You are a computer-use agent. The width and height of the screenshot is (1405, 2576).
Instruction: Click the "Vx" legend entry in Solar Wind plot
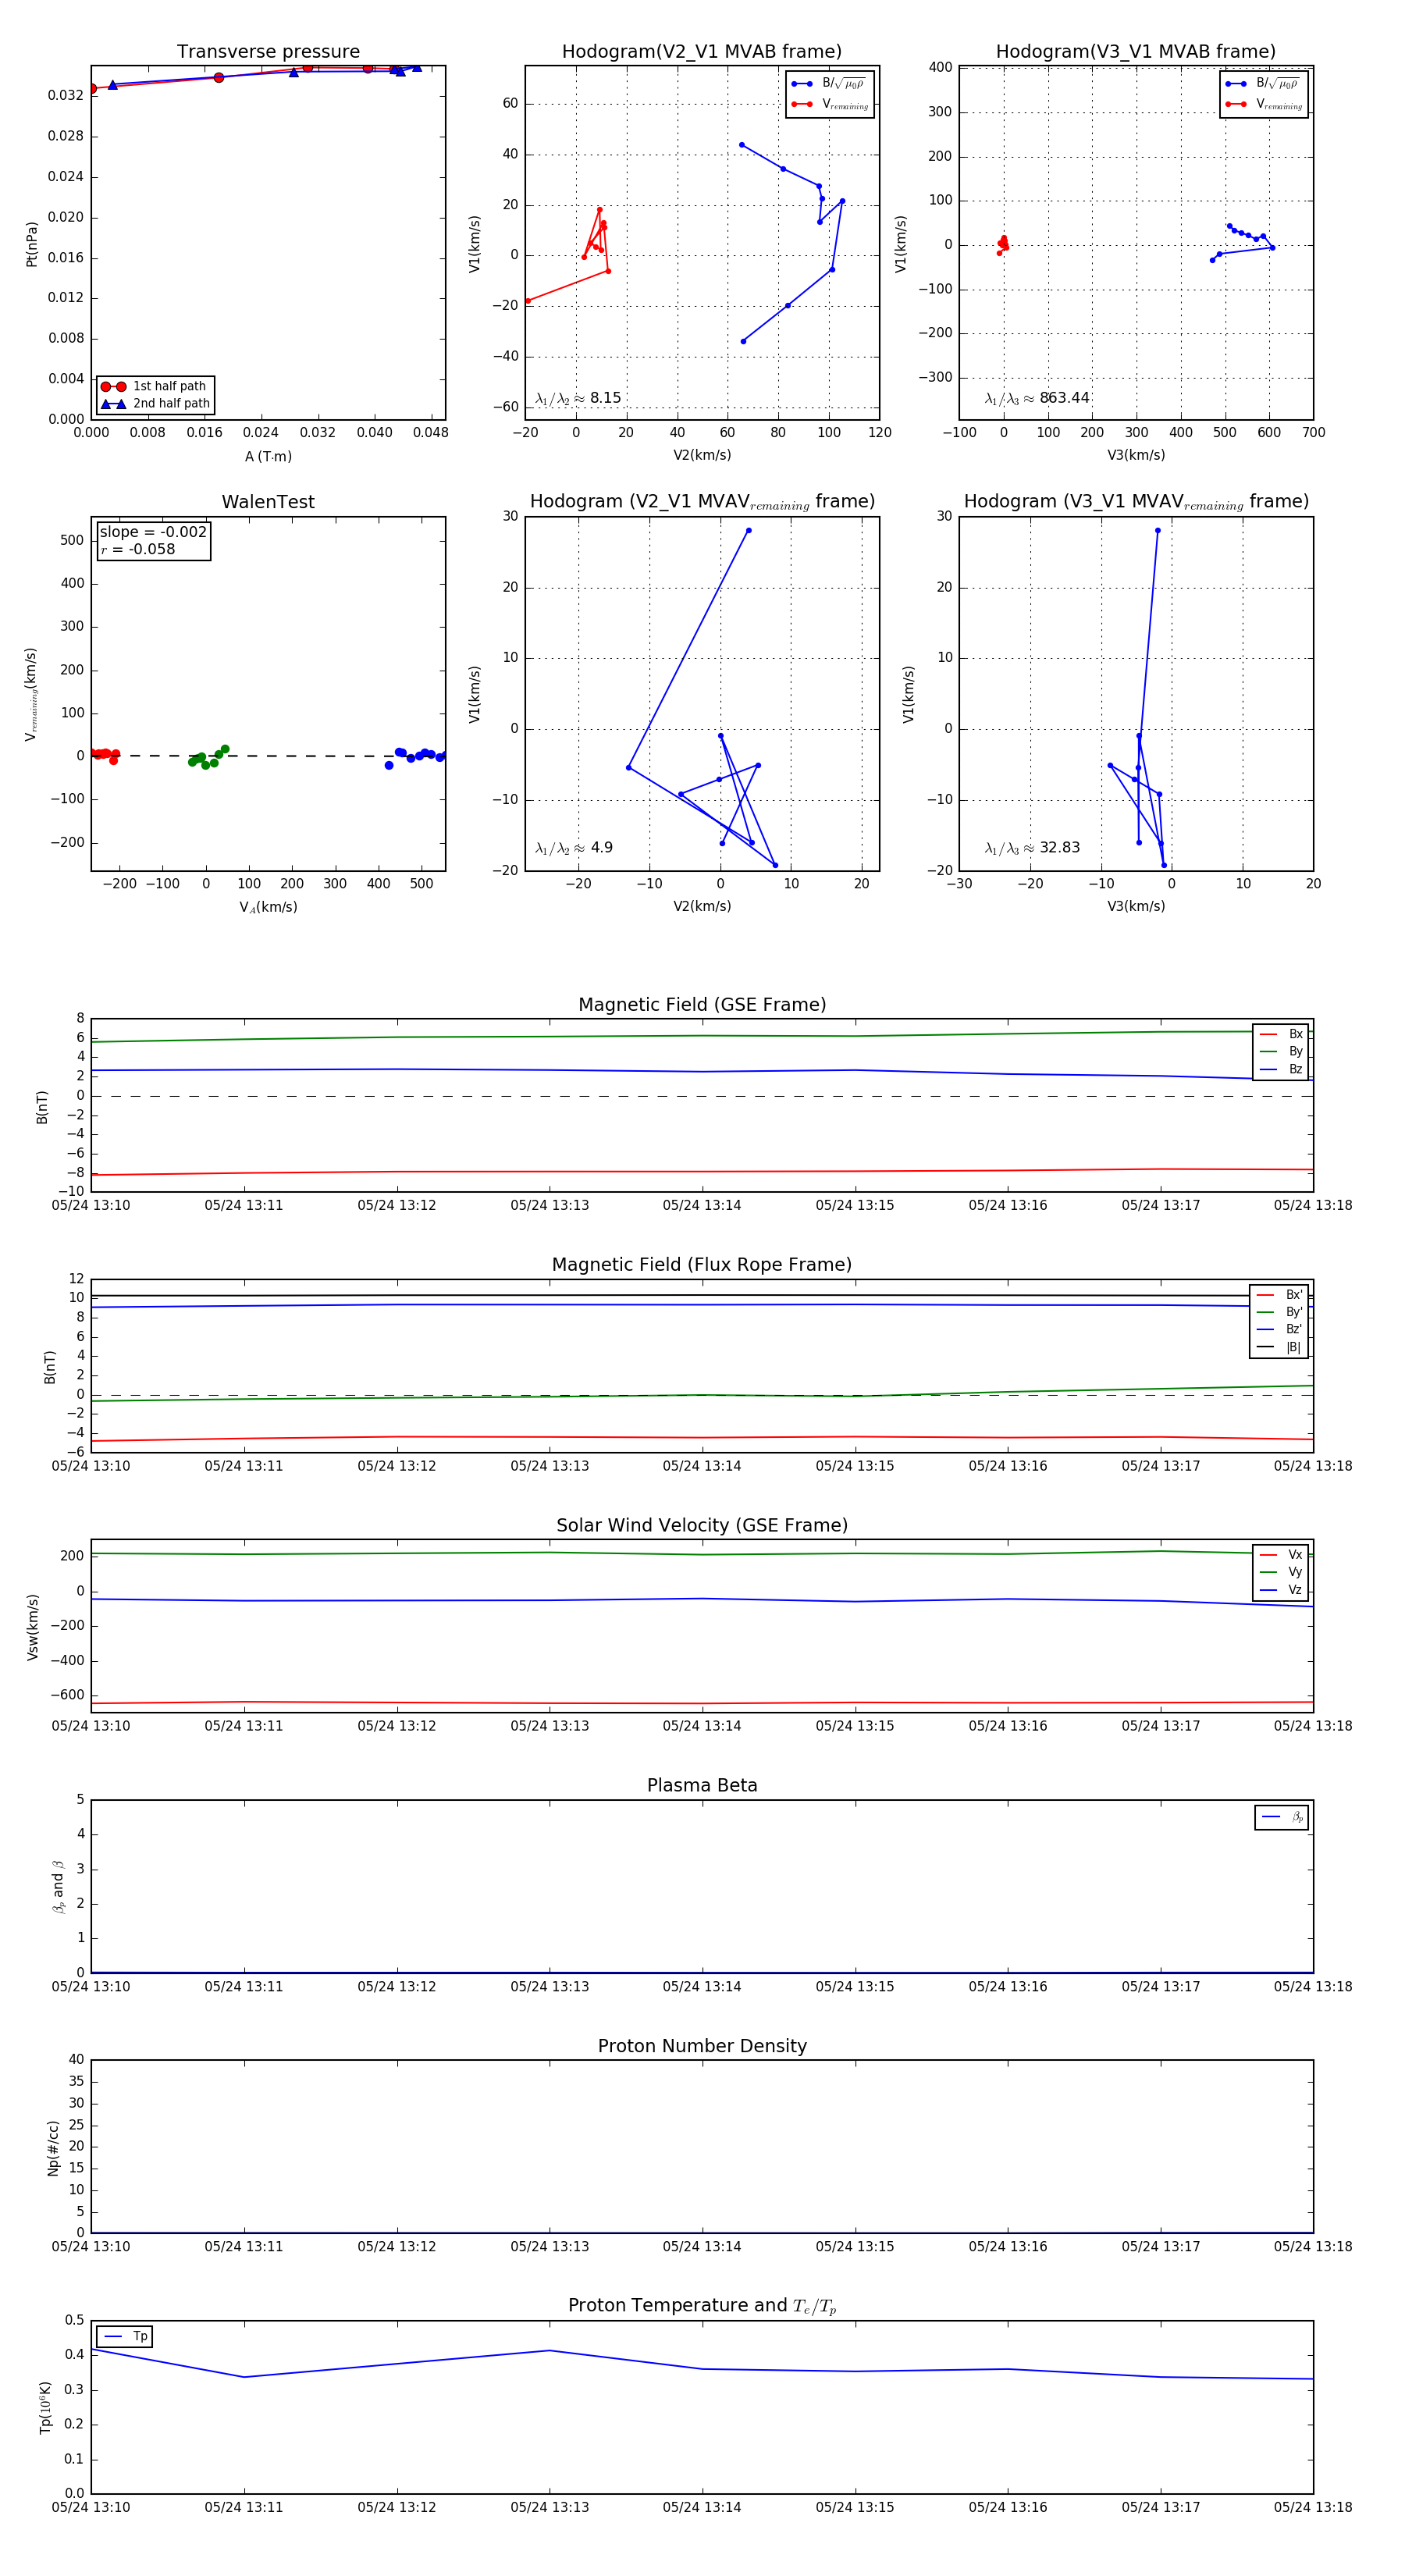(1281, 1554)
